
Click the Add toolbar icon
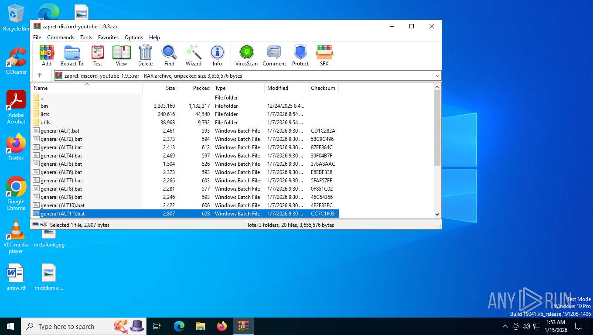pyautogui.click(x=47, y=55)
